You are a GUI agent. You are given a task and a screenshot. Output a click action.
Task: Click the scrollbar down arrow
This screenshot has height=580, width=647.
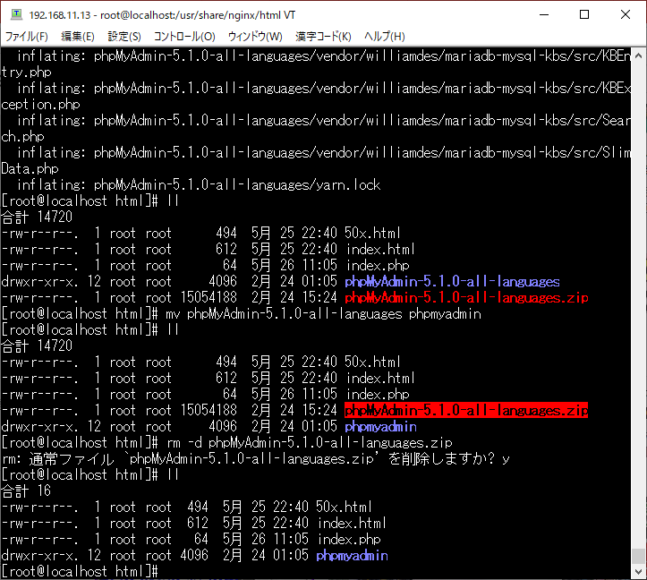(637, 570)
